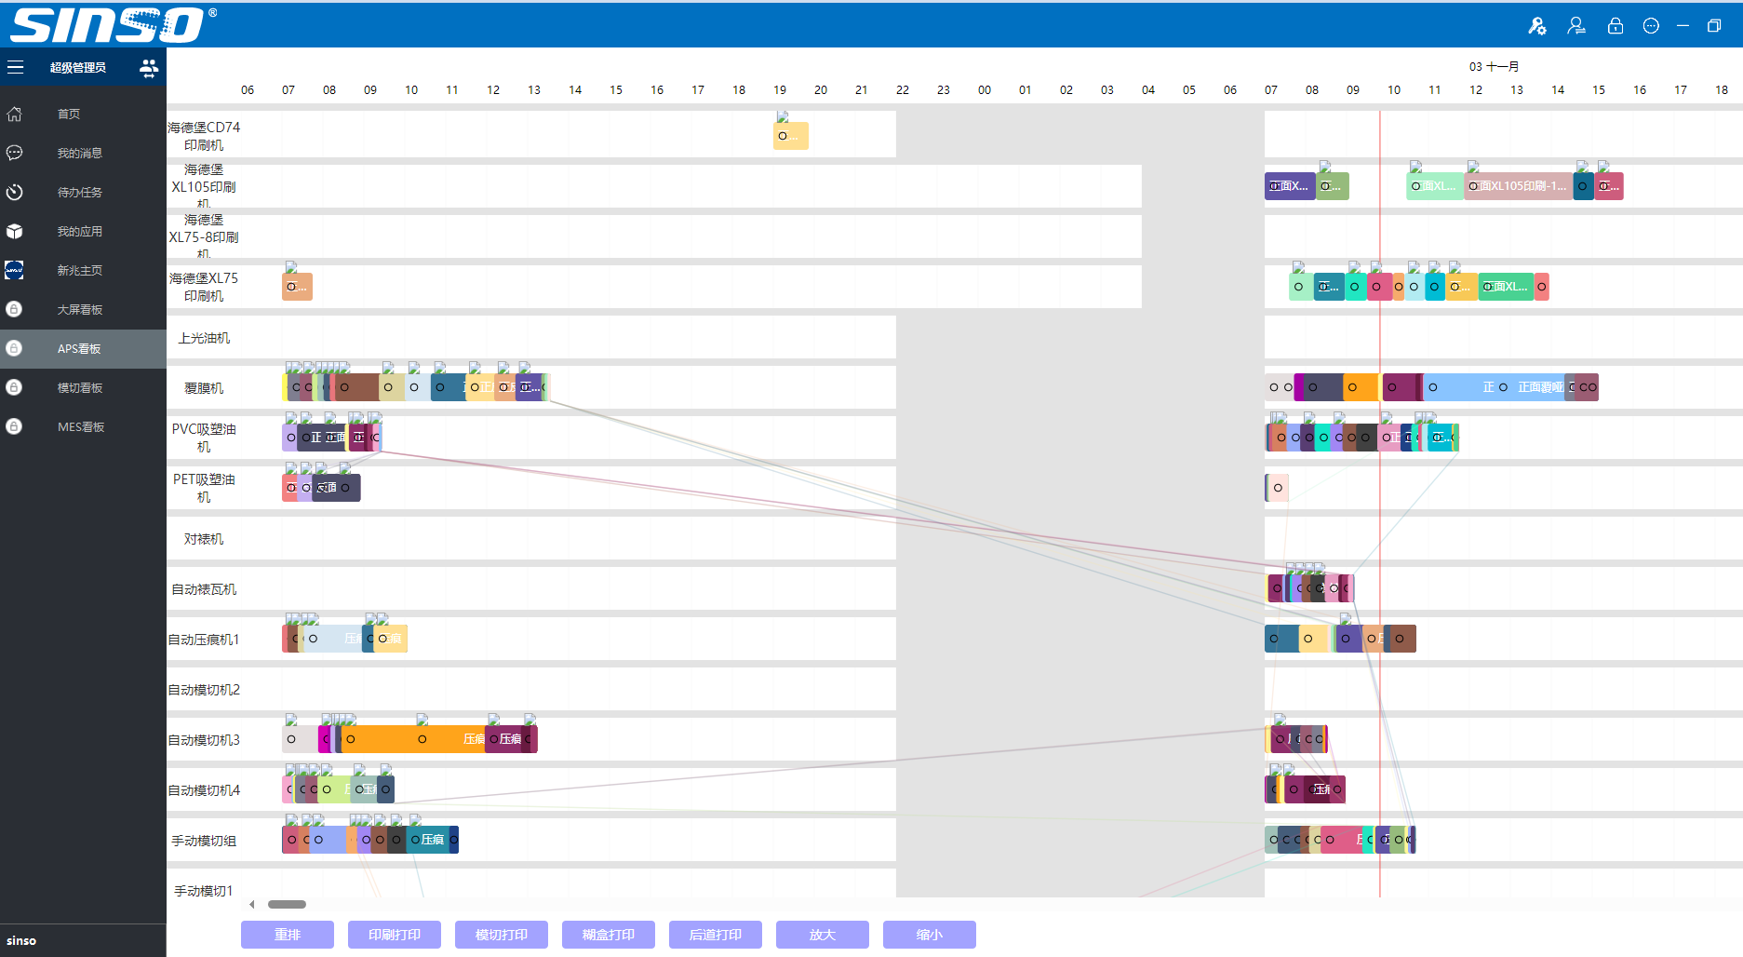Select the 压痕 block in 手动模切组 row
1743x957 pixels.
[429, 840]
